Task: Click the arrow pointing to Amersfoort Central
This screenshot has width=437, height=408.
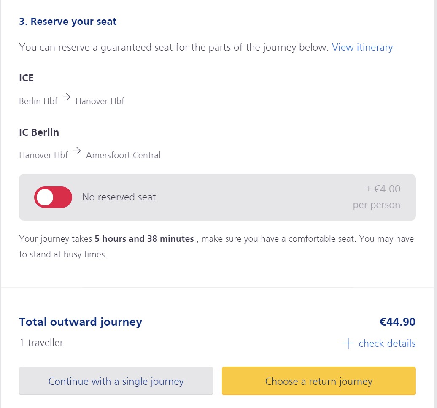Action: coord(77,151)
